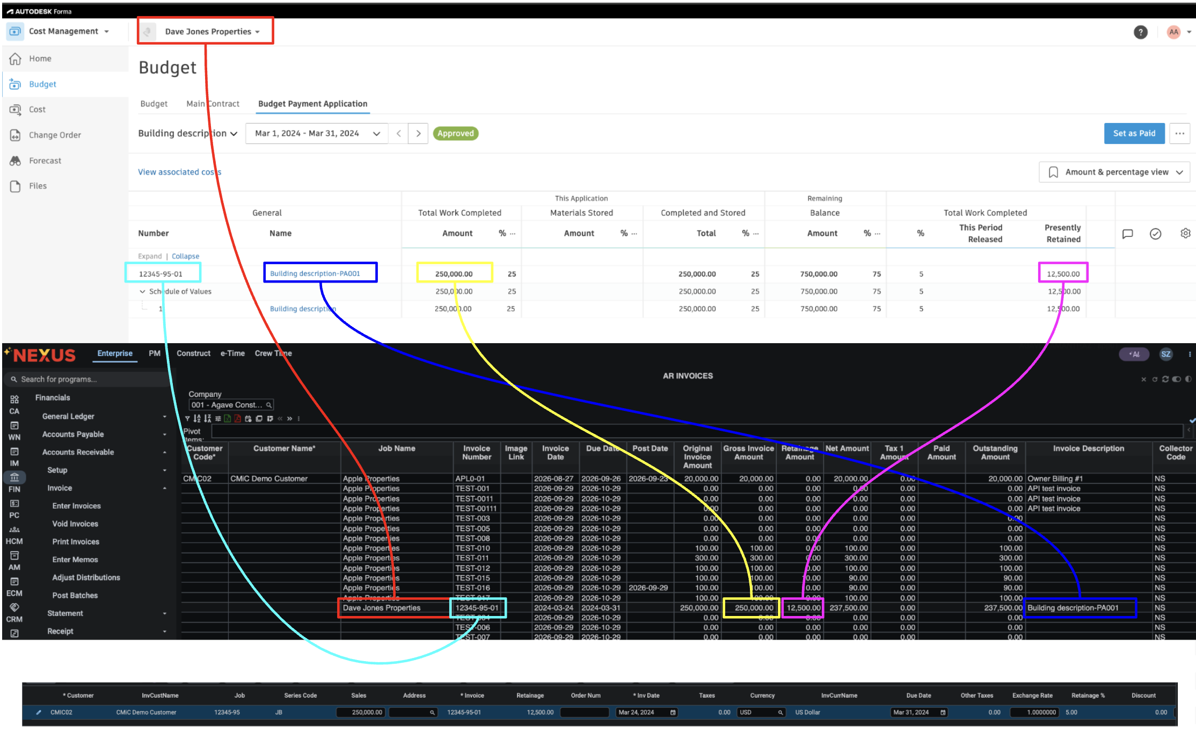Viewport: 1196px width, 739px height.
Task: Open the help question mark icon
Action: [1140, 32]
